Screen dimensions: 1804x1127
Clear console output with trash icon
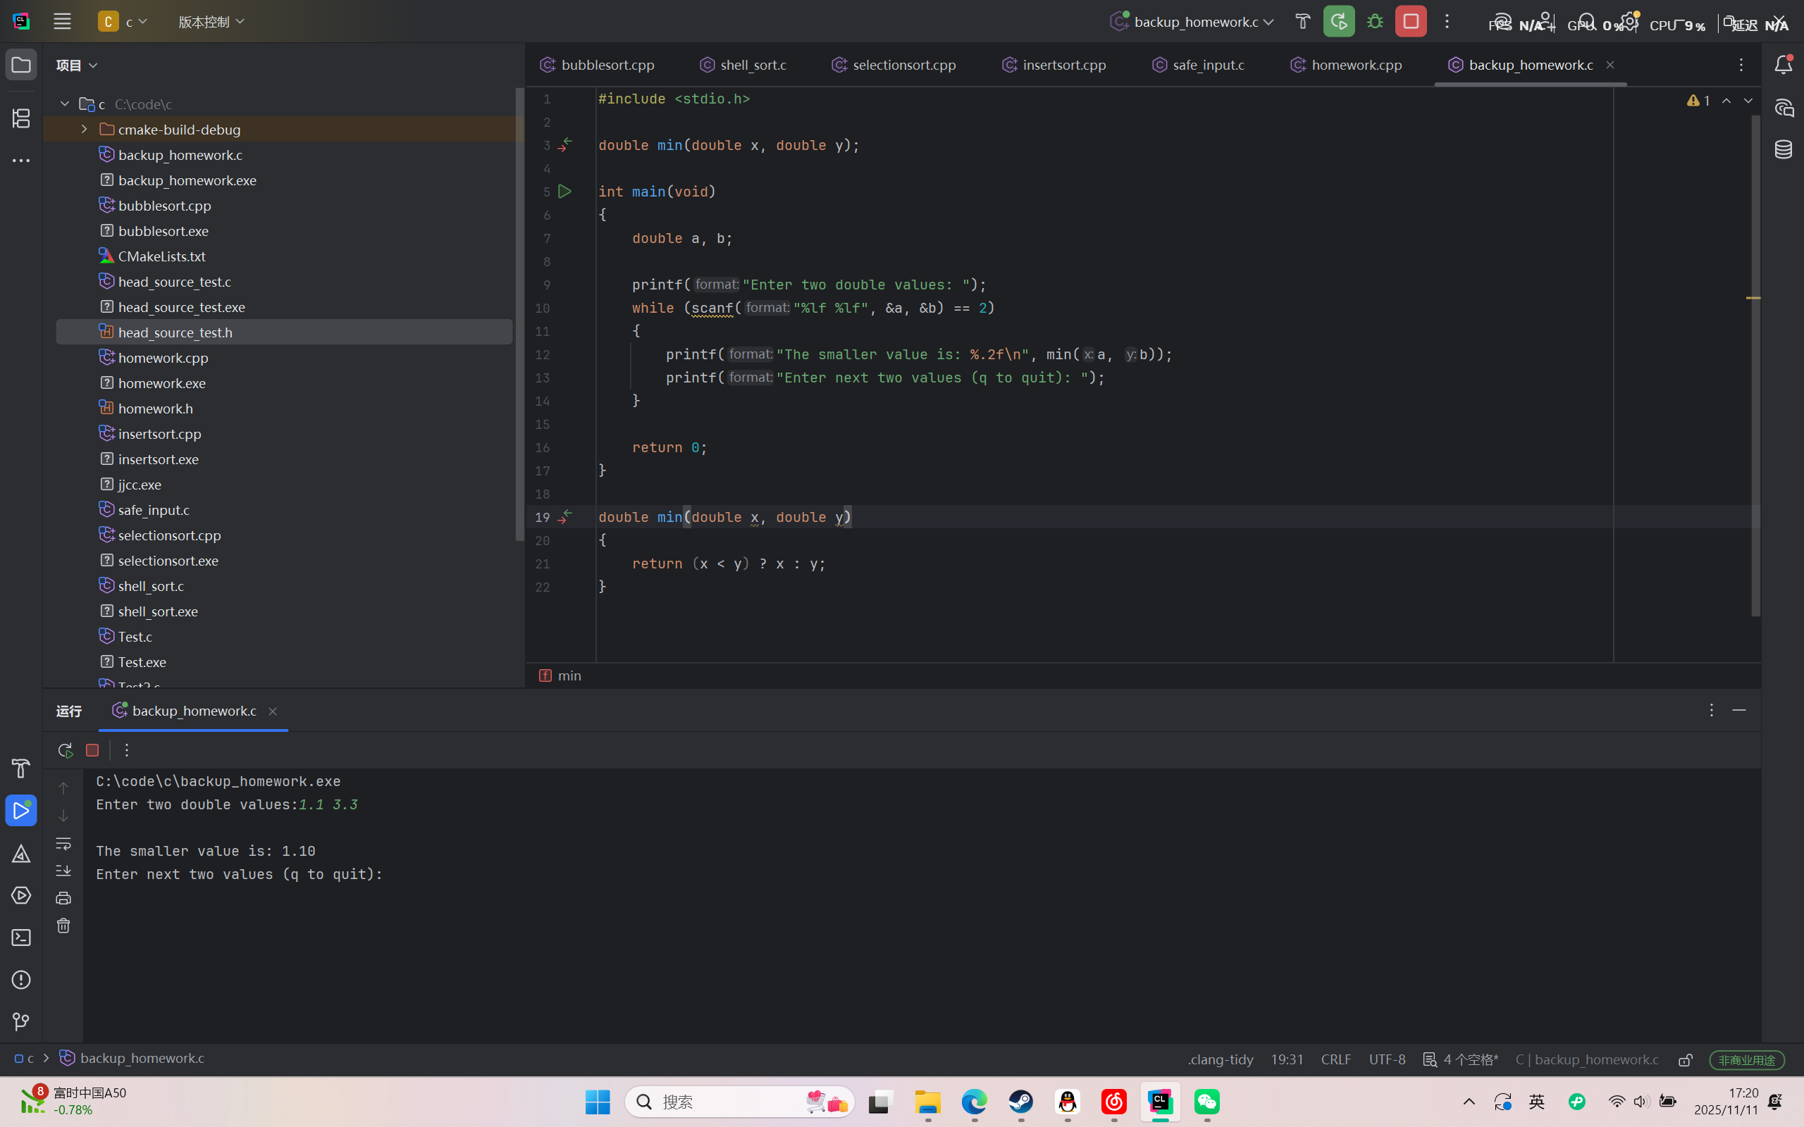[x=63, y=926]
